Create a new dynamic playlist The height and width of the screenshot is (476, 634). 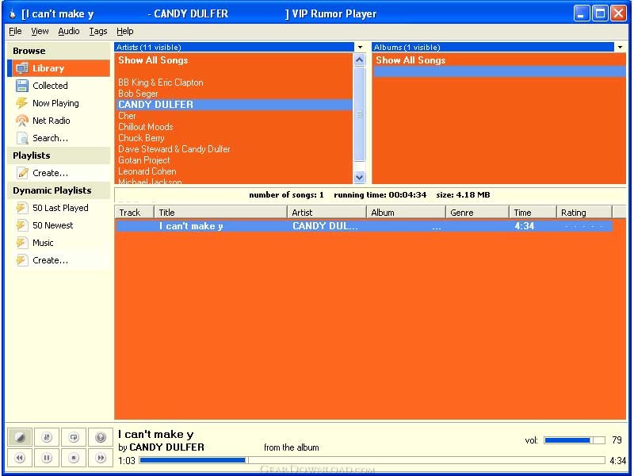59,260
